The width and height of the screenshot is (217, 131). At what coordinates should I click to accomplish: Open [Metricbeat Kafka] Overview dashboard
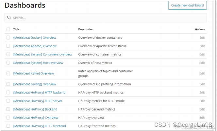click(34, 73)
